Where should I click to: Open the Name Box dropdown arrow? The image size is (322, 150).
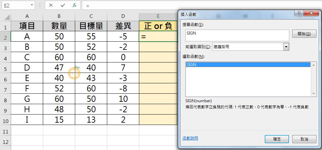coord(32,6)
